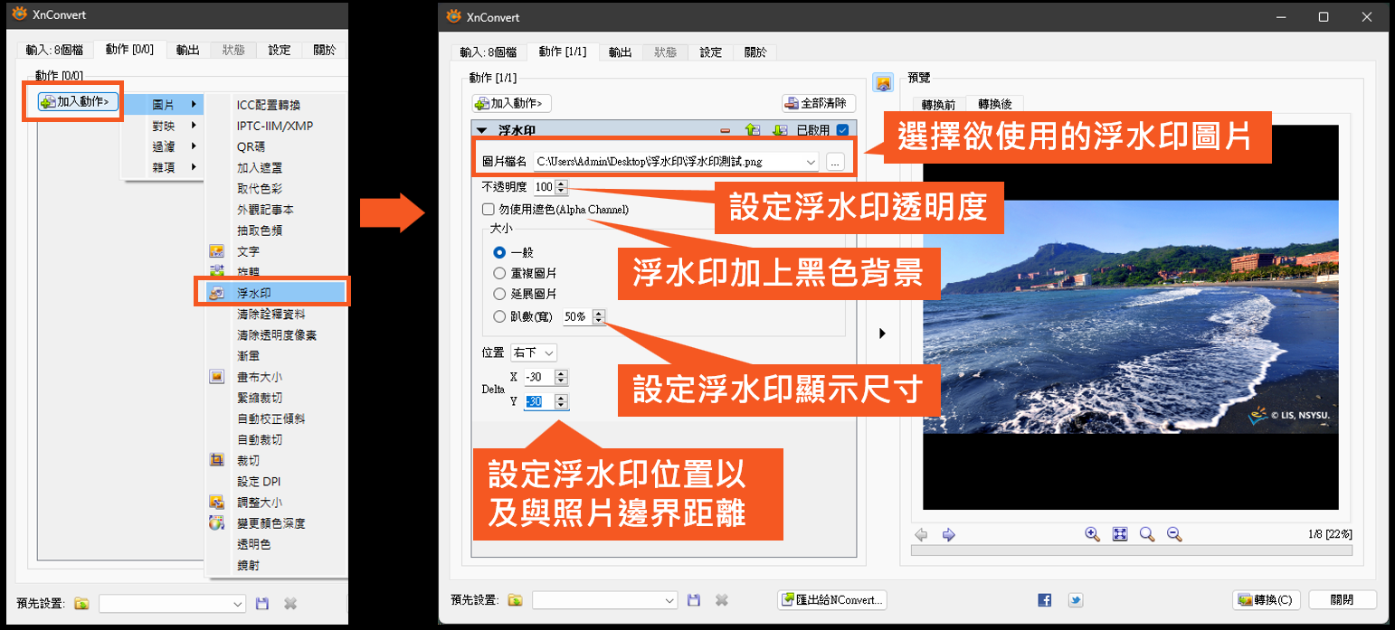Open the 位置 position dropdown showing 右下
Screen dimensions: 1395x630
click(533, 352)
